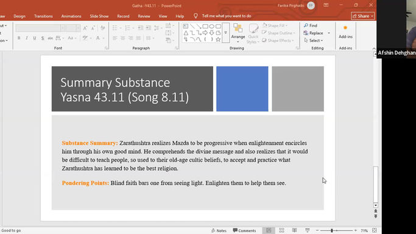
Task: Start Slide Show icon in status bar
Action: [307, 230]
